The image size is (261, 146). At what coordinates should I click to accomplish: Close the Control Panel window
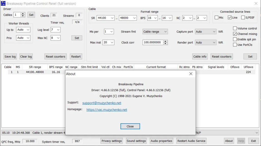pos(256,4)
